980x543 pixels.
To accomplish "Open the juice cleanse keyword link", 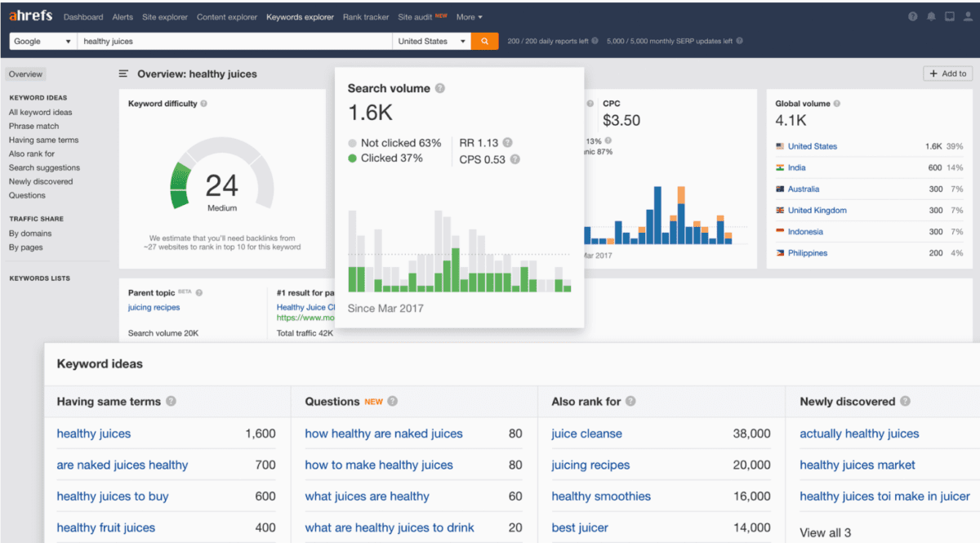I will [586, 434].
